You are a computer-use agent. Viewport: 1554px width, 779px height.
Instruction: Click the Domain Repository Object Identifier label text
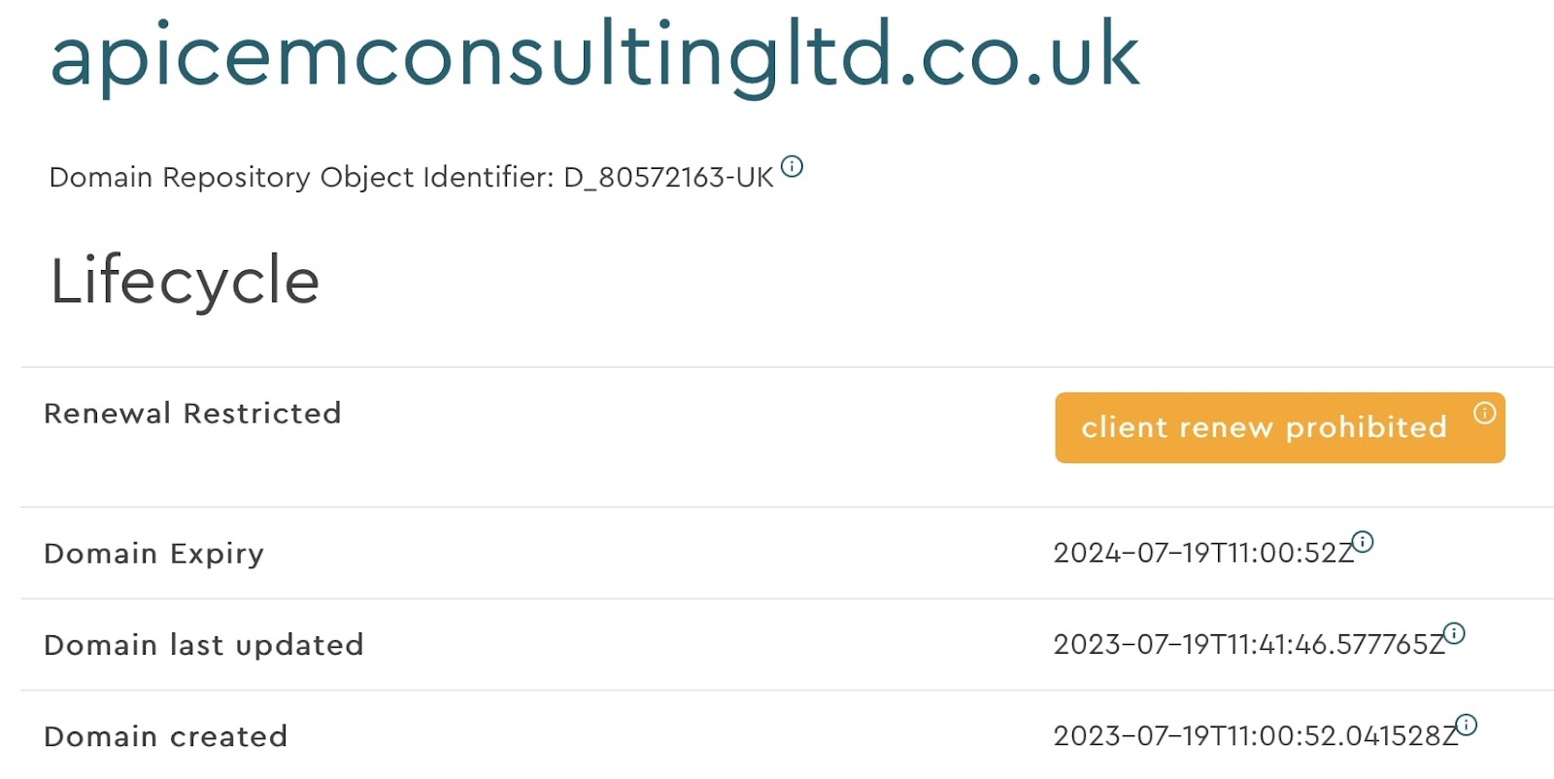click(x=301, y=178)
